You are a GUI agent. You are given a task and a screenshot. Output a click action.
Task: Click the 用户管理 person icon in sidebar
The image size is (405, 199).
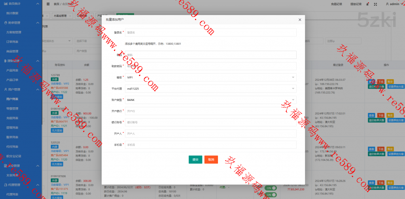[x=6, y=89]
